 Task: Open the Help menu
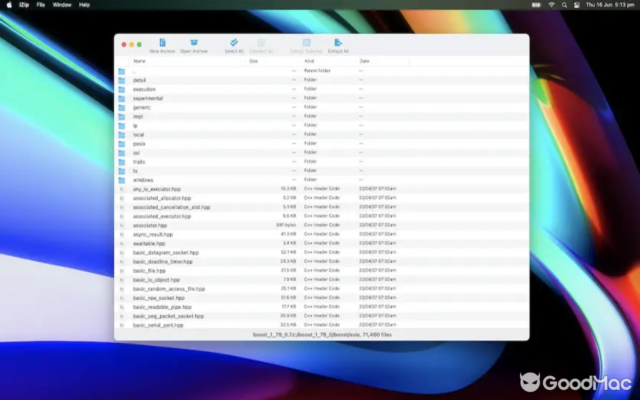(84, 4)
